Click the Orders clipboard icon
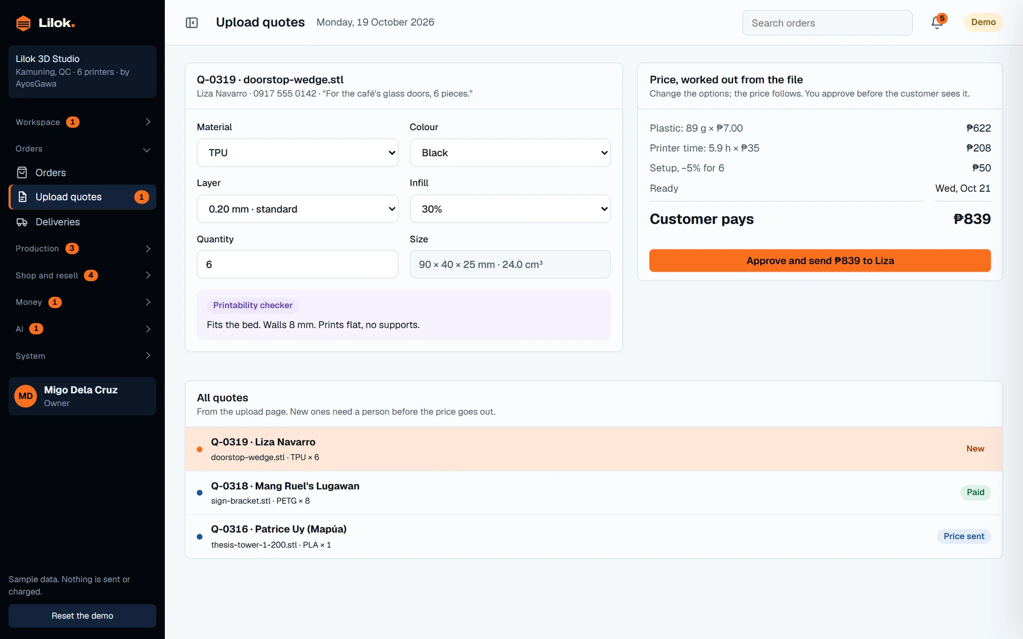The image size is (1023, 639). click(22, 173)
